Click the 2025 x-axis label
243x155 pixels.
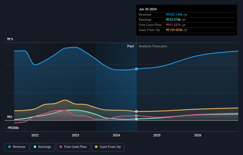click(157, 135)
